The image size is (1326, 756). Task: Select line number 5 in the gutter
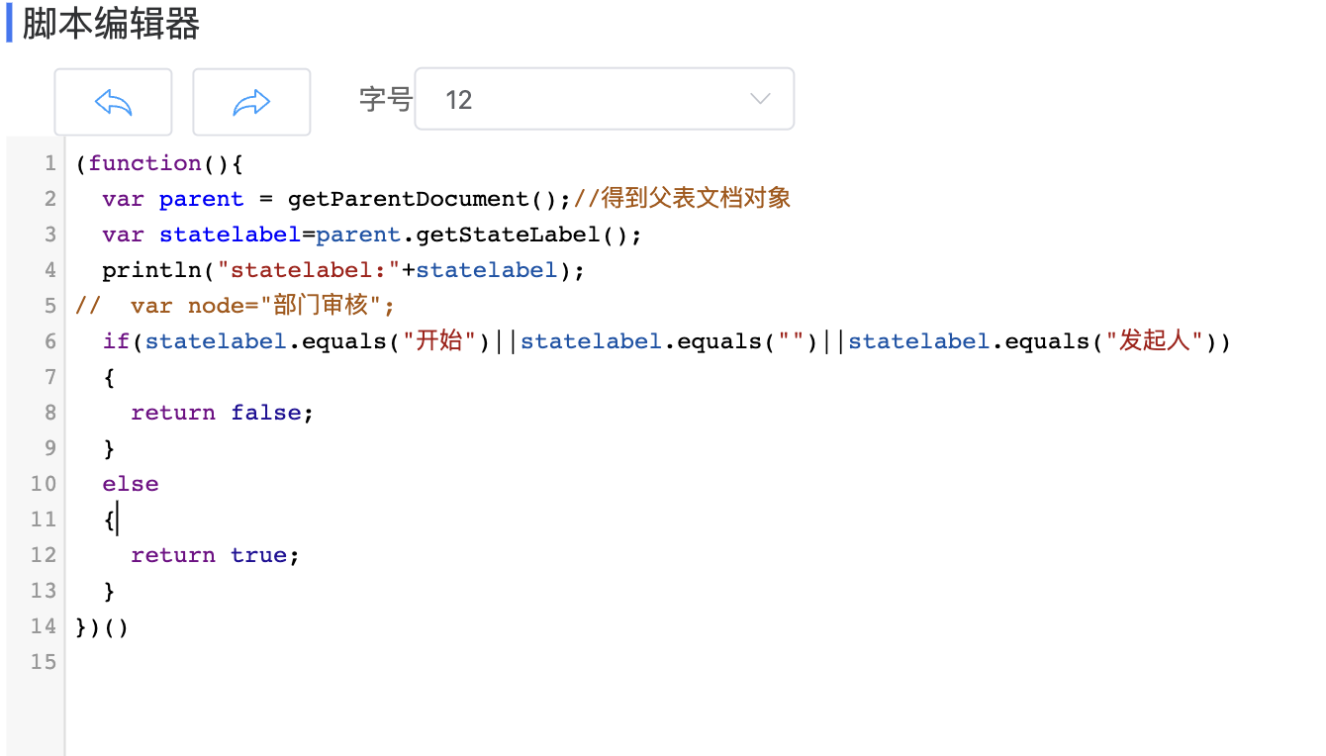[x=50, y=306]
